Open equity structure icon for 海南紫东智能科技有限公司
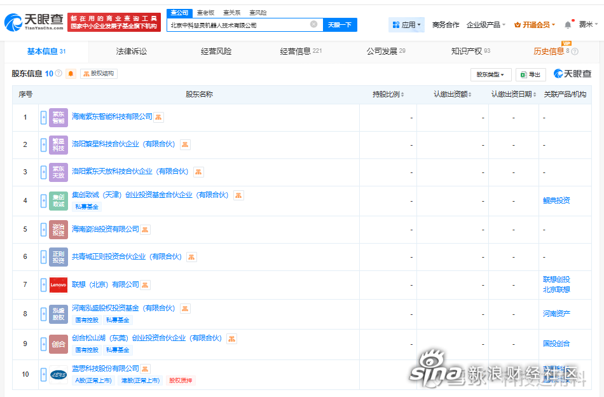The width and height of the screenshot is (604, 397). pyautogui.click(x=158, y=117)
